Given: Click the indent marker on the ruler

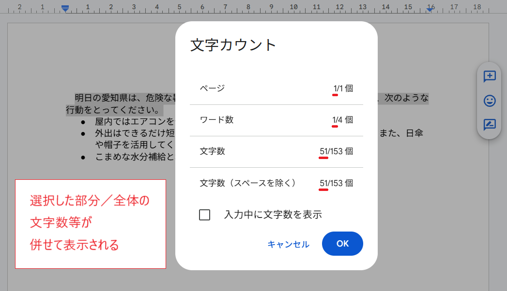Looking at the screenshot, I should 64,7.
